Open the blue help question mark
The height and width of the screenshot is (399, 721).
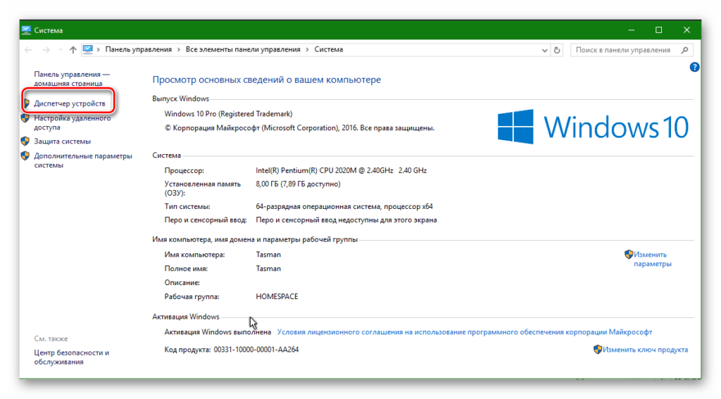[x=694, y=67]
